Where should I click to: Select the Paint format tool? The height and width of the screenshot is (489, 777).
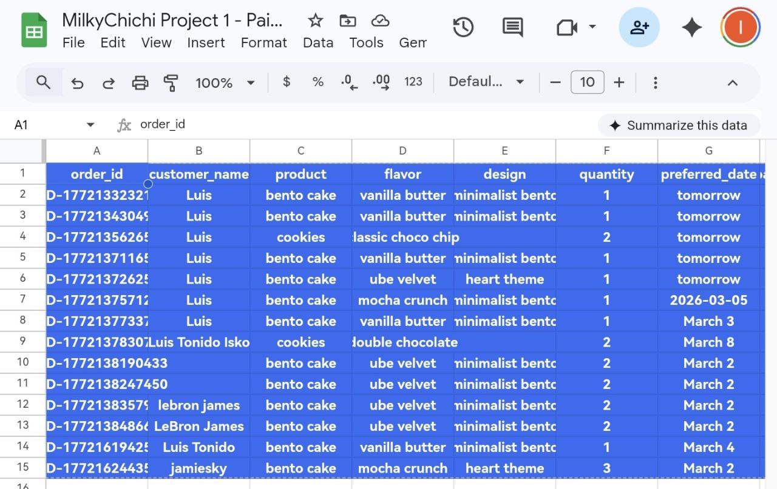point(171,82)
